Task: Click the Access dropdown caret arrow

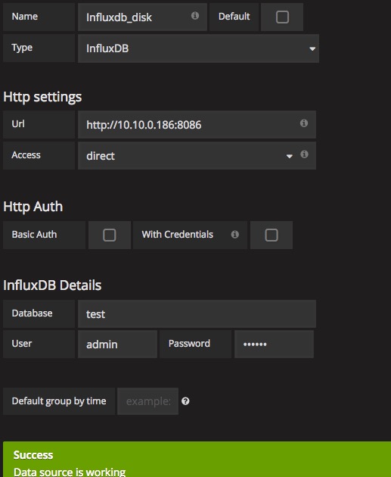Action: pyautogui.click(x=289, y=156)
